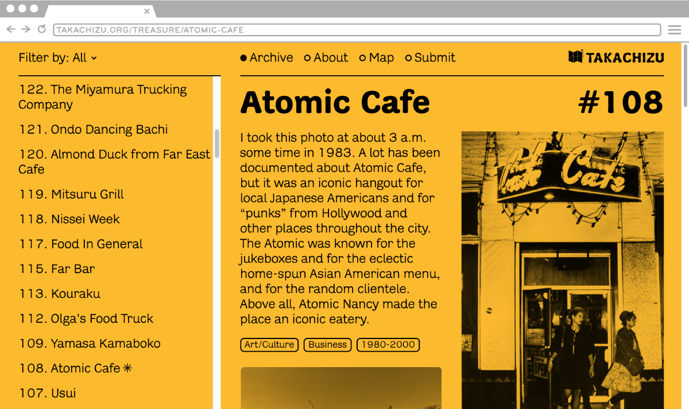Click the browser back arrow
Screen dimensions: 689x409
[10, 29]
